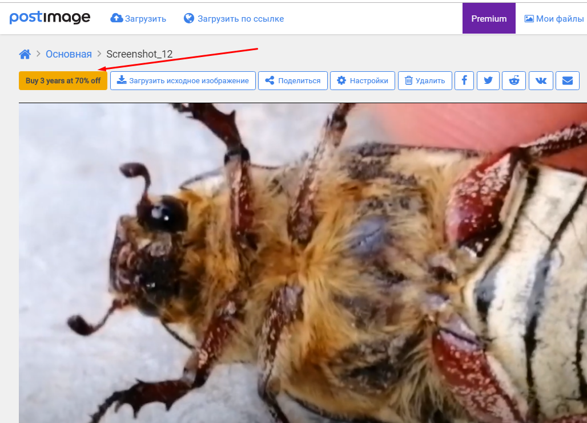
Task: Click the Поделиться share button
Action: (293, 81)
